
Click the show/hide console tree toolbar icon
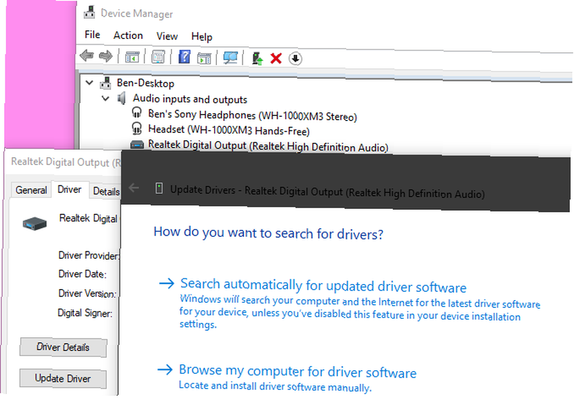pyautogui.click(x=132, y=57)
